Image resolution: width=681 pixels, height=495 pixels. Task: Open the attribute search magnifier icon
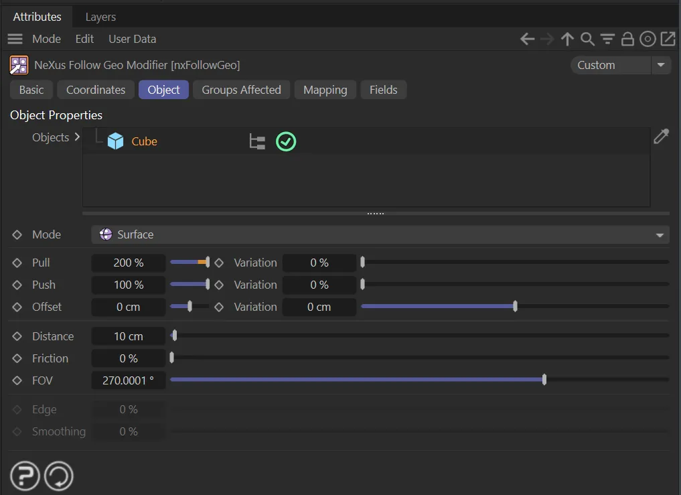(x=587, y=40)
